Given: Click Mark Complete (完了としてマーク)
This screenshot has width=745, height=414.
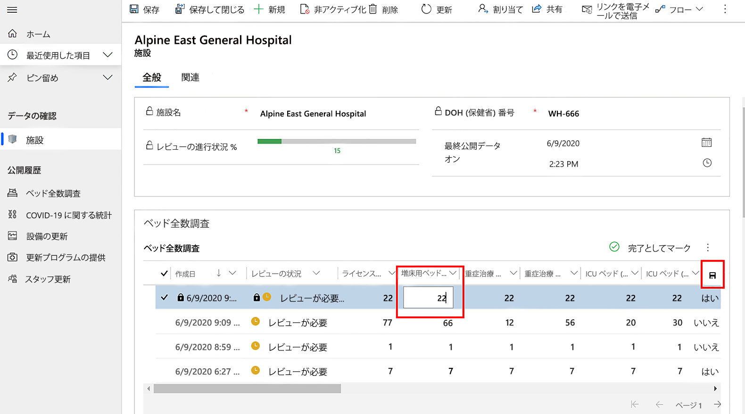Looking at the screenshot, I should coord(650,248).
